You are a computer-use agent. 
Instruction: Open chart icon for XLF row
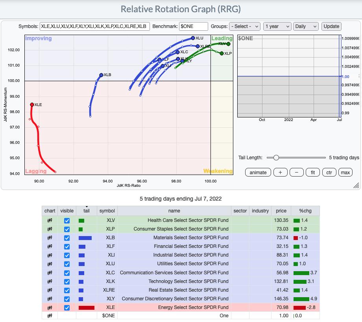tap(50, 246)
